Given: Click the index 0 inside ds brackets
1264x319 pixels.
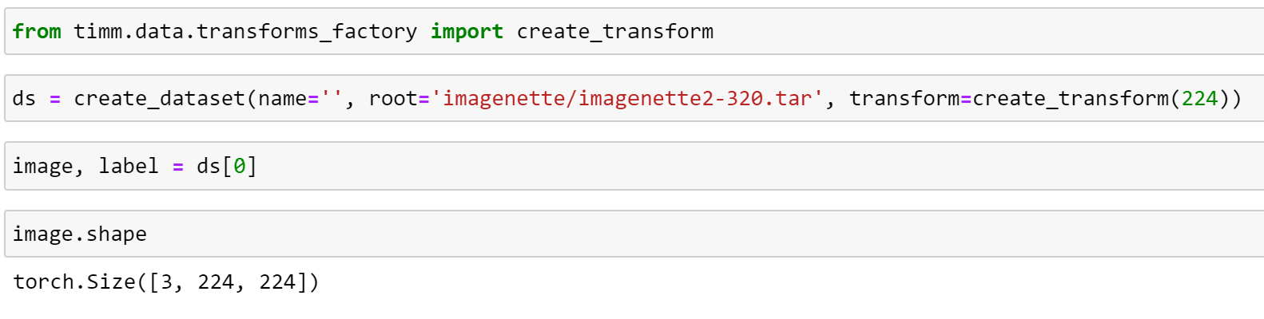Looking at the screenshot, I should [x=239, y=167].
